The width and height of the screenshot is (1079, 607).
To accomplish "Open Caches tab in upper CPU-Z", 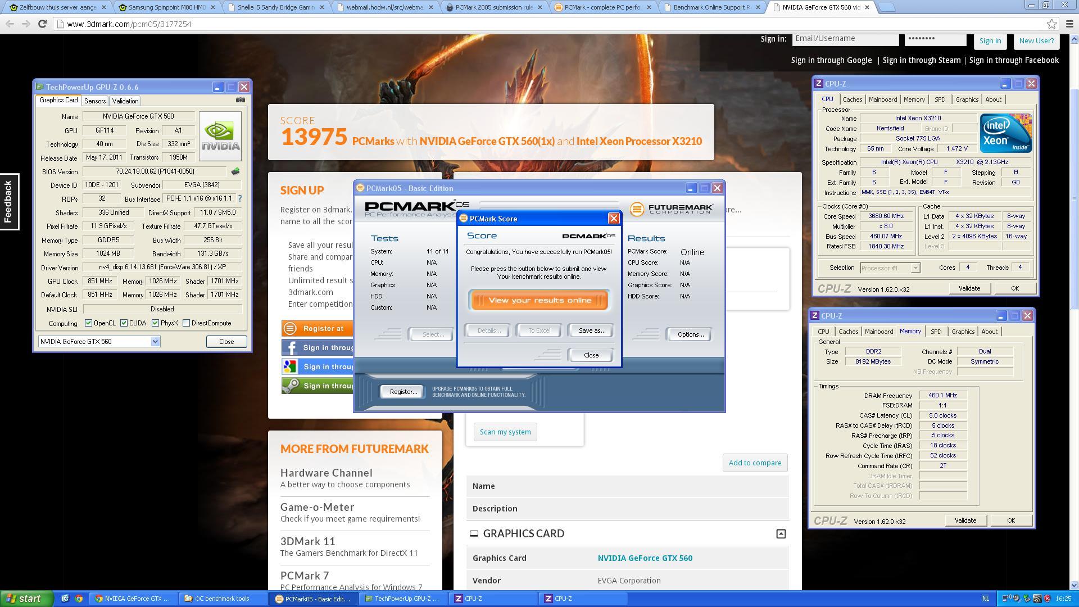I will (852, 99).
